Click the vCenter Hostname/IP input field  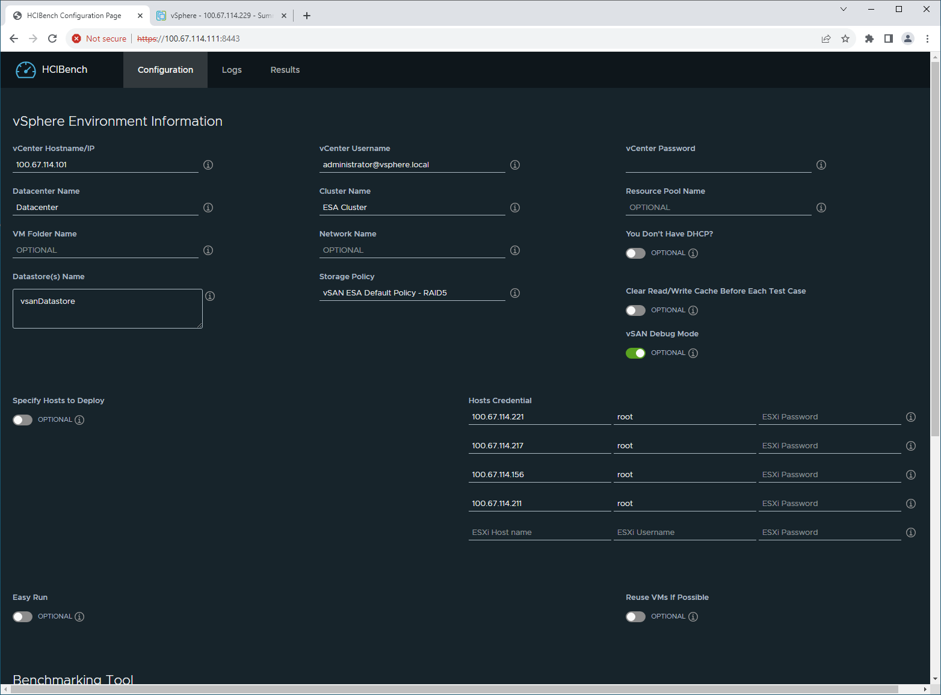(105, 165)
